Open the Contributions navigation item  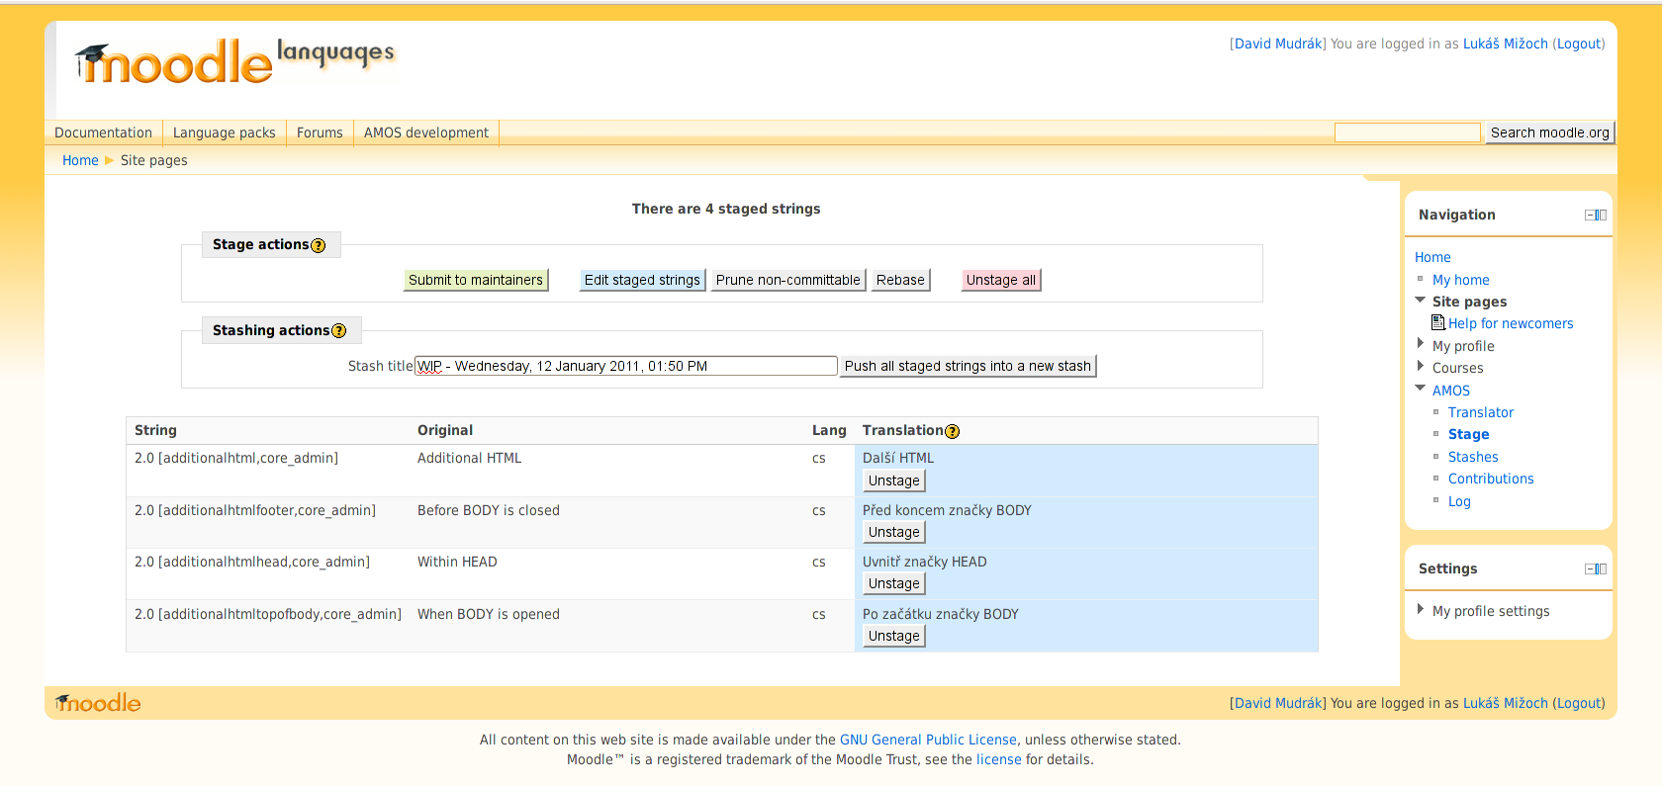[x=1491, y=479]
